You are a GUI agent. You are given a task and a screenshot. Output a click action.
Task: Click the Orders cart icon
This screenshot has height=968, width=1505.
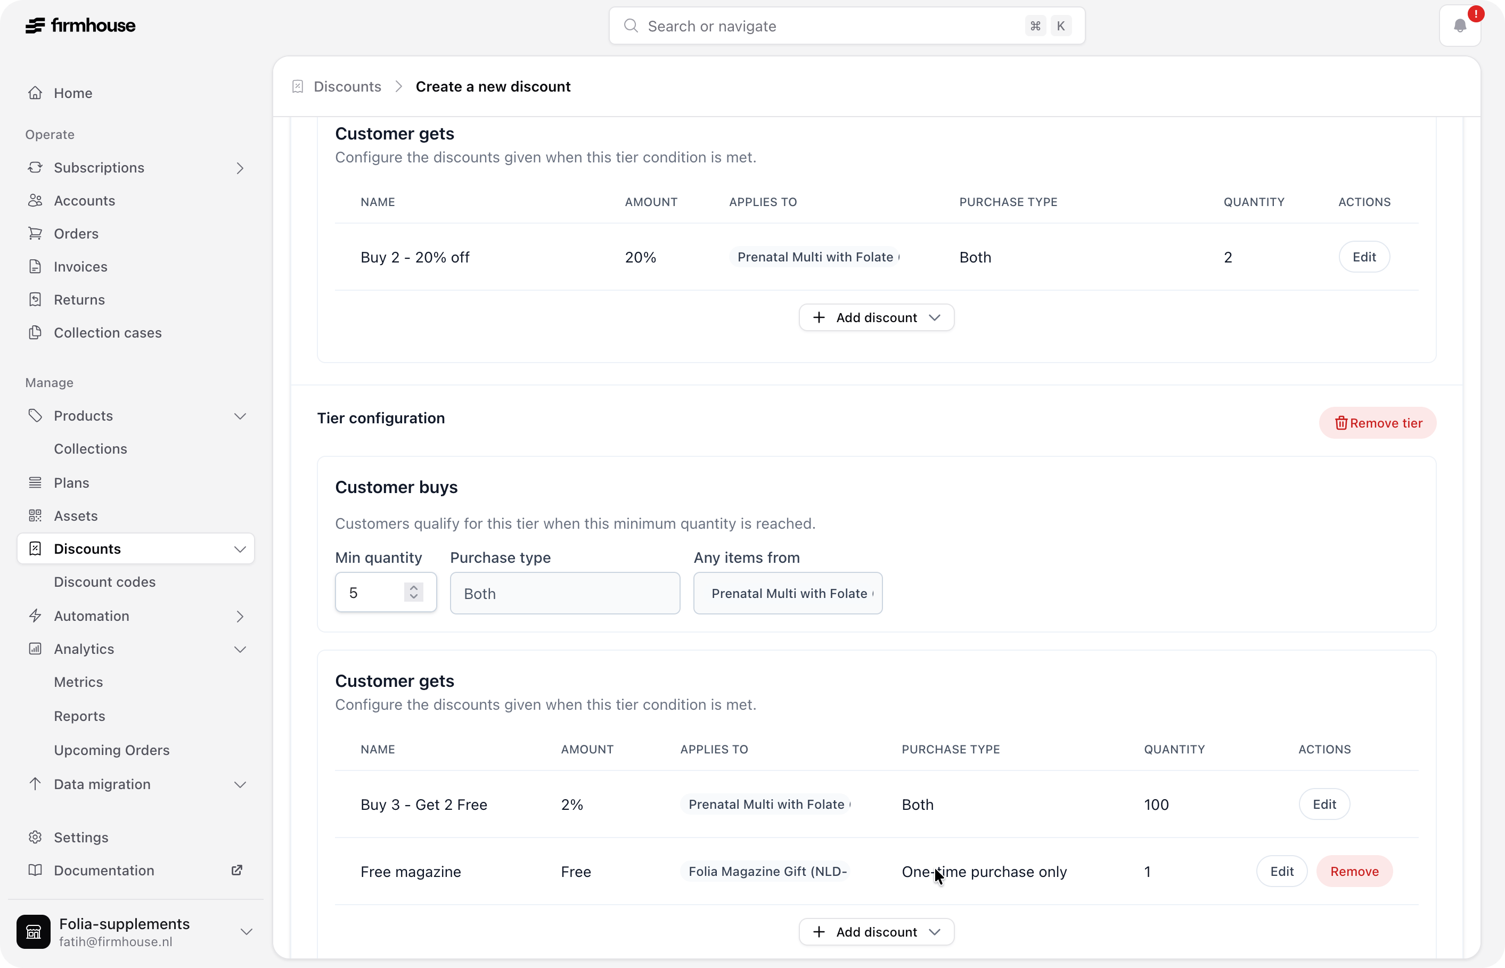(x=35, y=234)
